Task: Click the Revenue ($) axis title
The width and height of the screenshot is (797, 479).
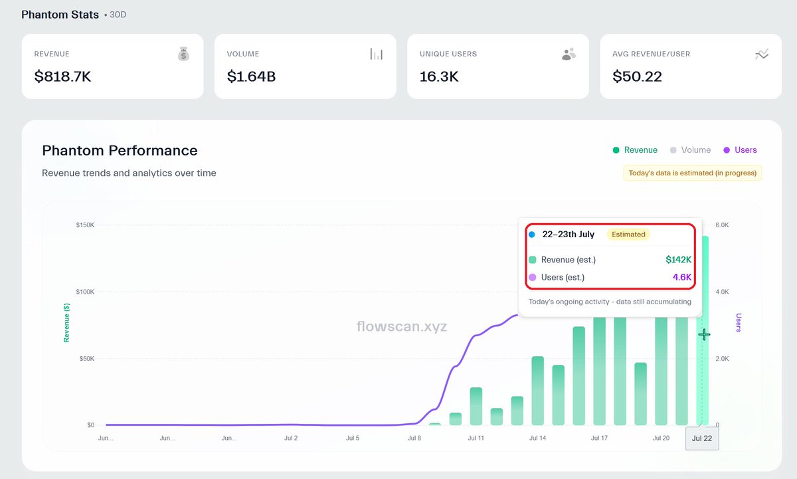Action: pyautogui.click(x=66, y=323)
